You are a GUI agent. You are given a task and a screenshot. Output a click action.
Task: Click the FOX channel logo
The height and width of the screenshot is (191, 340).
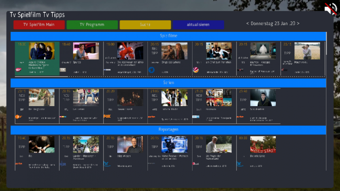pos(107,117)
